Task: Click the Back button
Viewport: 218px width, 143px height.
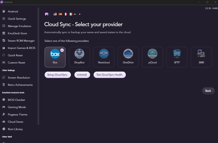Action: (208, 91)
